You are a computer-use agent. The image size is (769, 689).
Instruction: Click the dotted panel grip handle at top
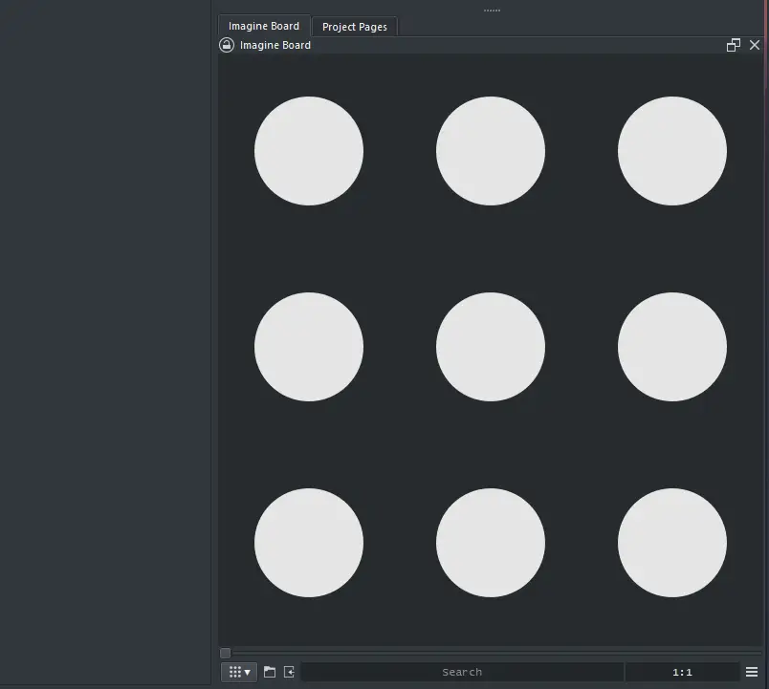(x=492, y=11)
